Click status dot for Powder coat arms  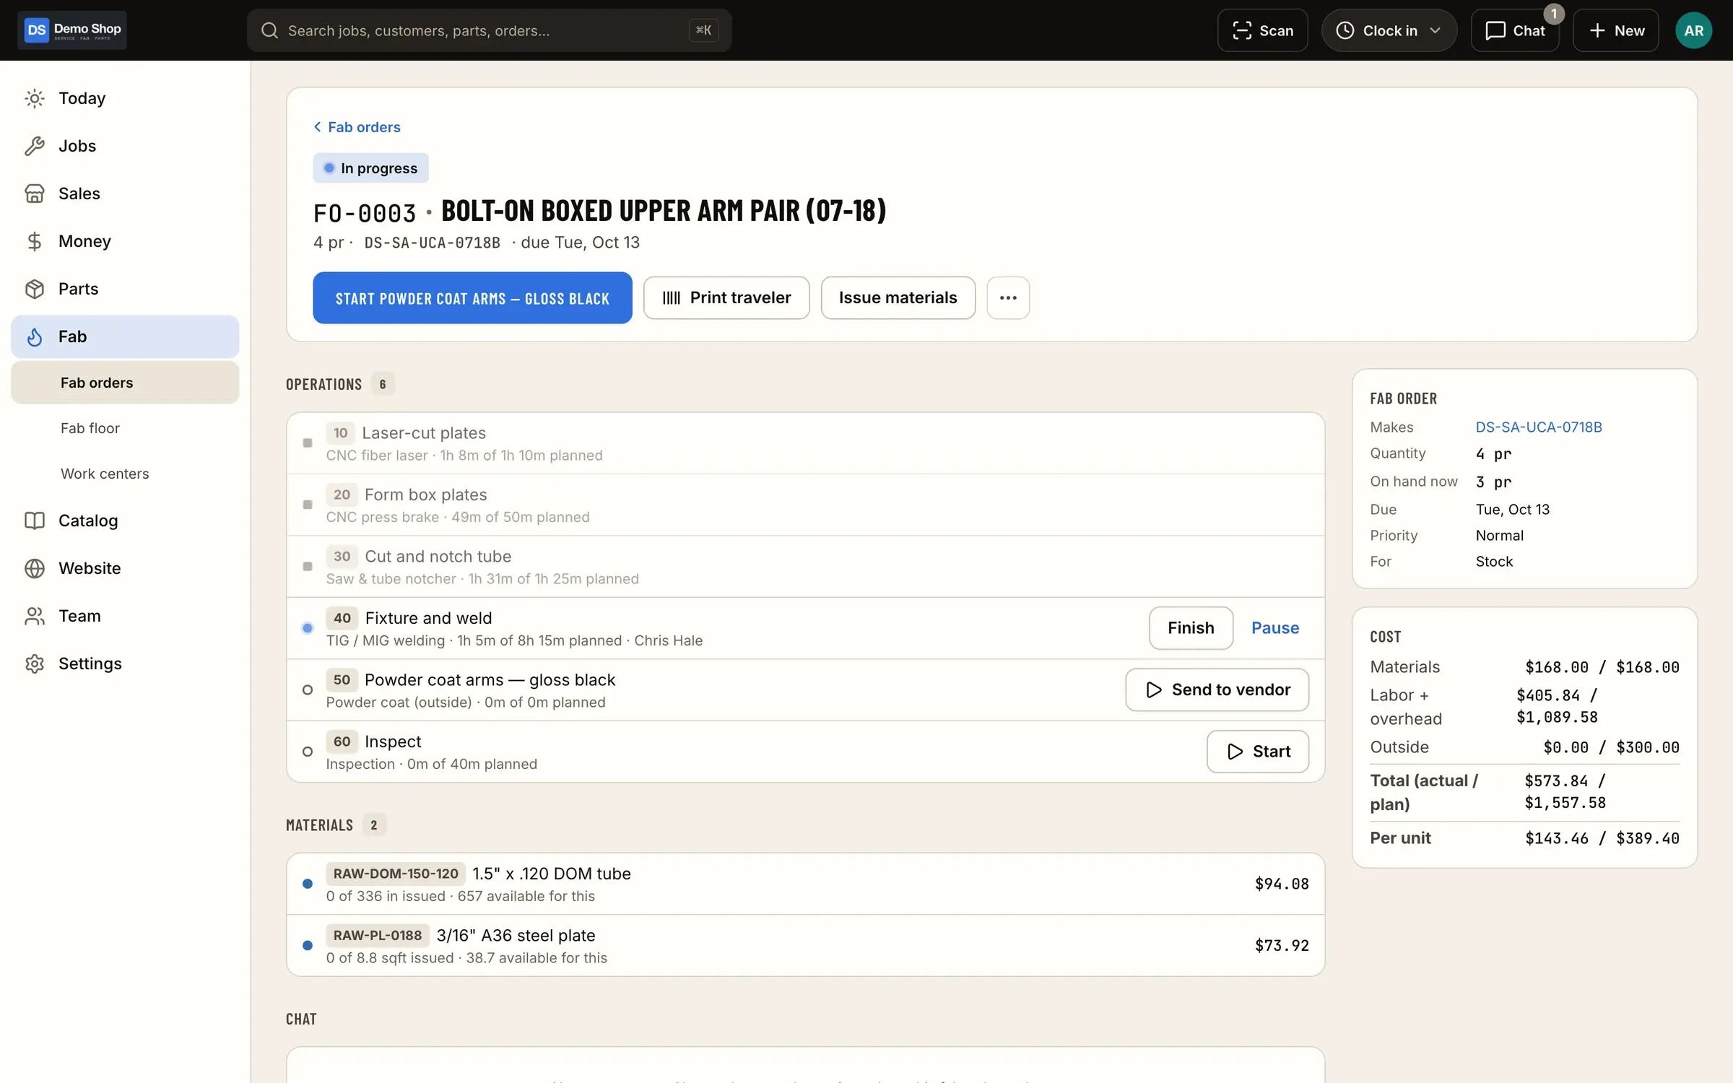click(x=308, y=690)
